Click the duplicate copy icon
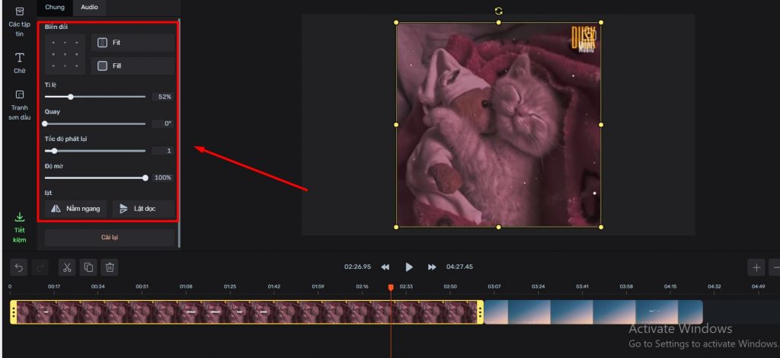780x358 pixels. (88, 267)
